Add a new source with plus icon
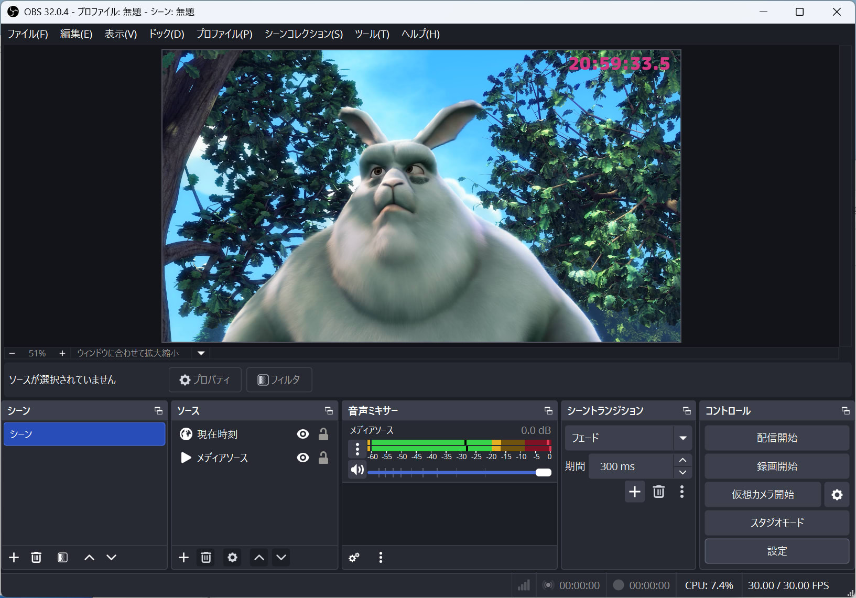This screenshot has width=856, height=598. pyautogui.click(x=183, y=558)
